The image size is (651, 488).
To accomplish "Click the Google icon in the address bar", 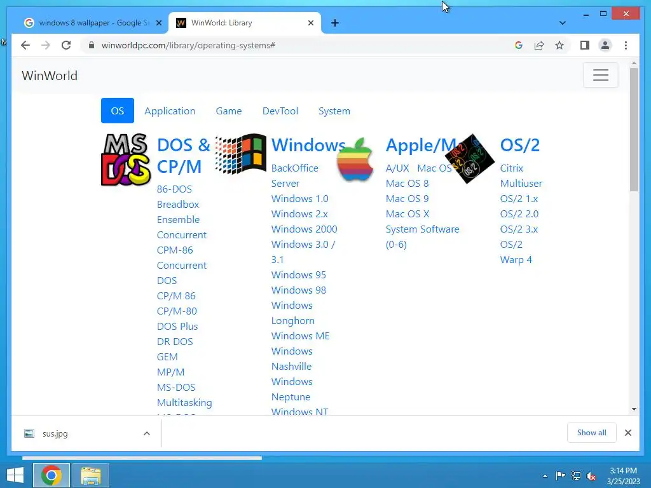I will (519, 45).
